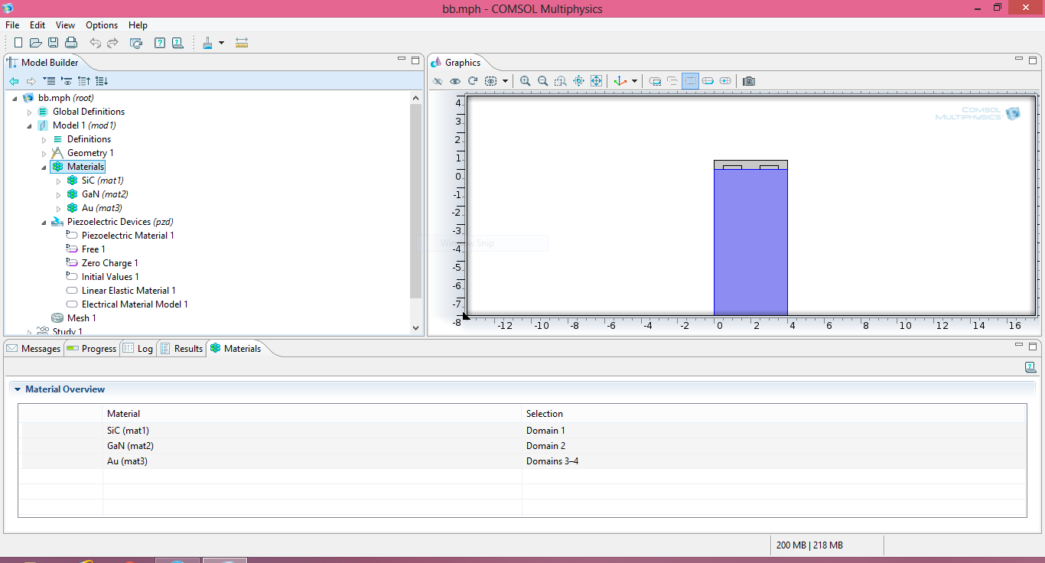Screen dimensions: 1045x563
Task: Expand the Definitions node
Action: tap(44, 139)
